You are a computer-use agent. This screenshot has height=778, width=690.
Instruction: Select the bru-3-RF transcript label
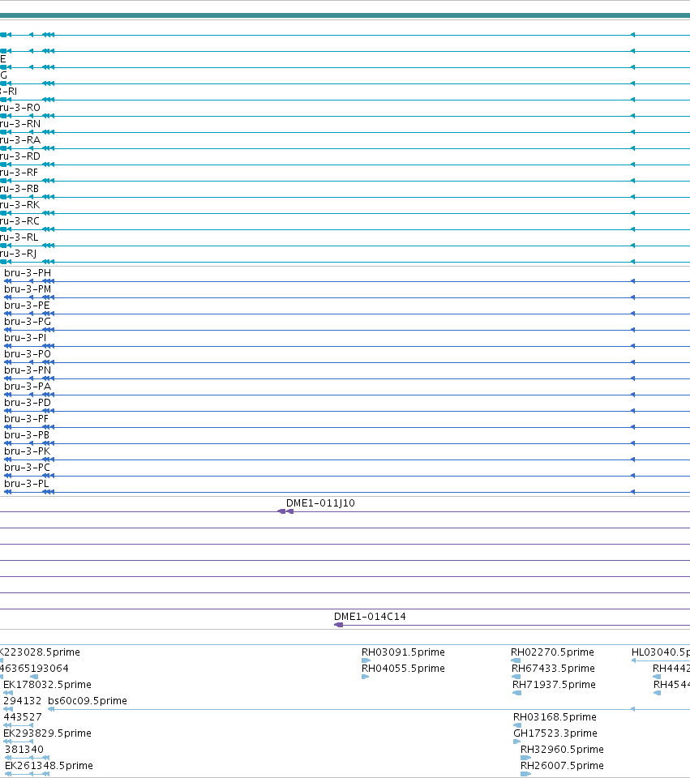coord(19,173)
